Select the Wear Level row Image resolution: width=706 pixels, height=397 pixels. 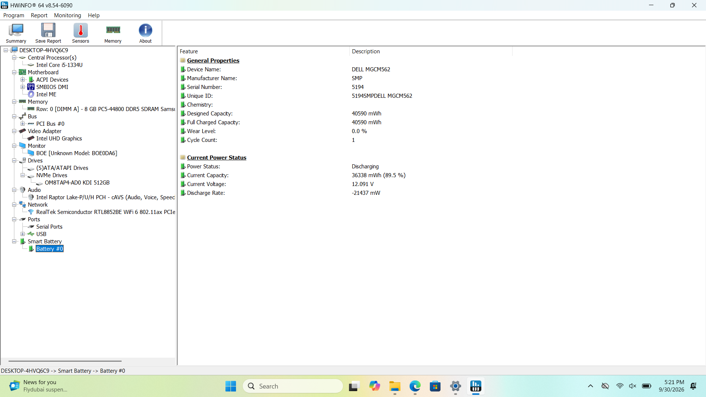click(x=346, y=131)
